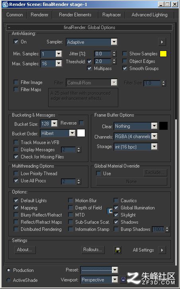
Task: Enable the Show Samples checkbox
Action: [x=125, y=54]
